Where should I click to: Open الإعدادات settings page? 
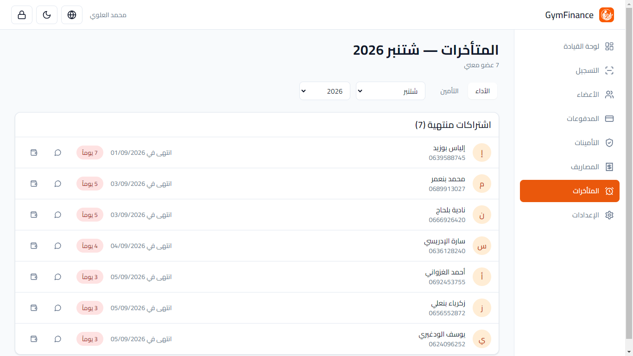570,215
